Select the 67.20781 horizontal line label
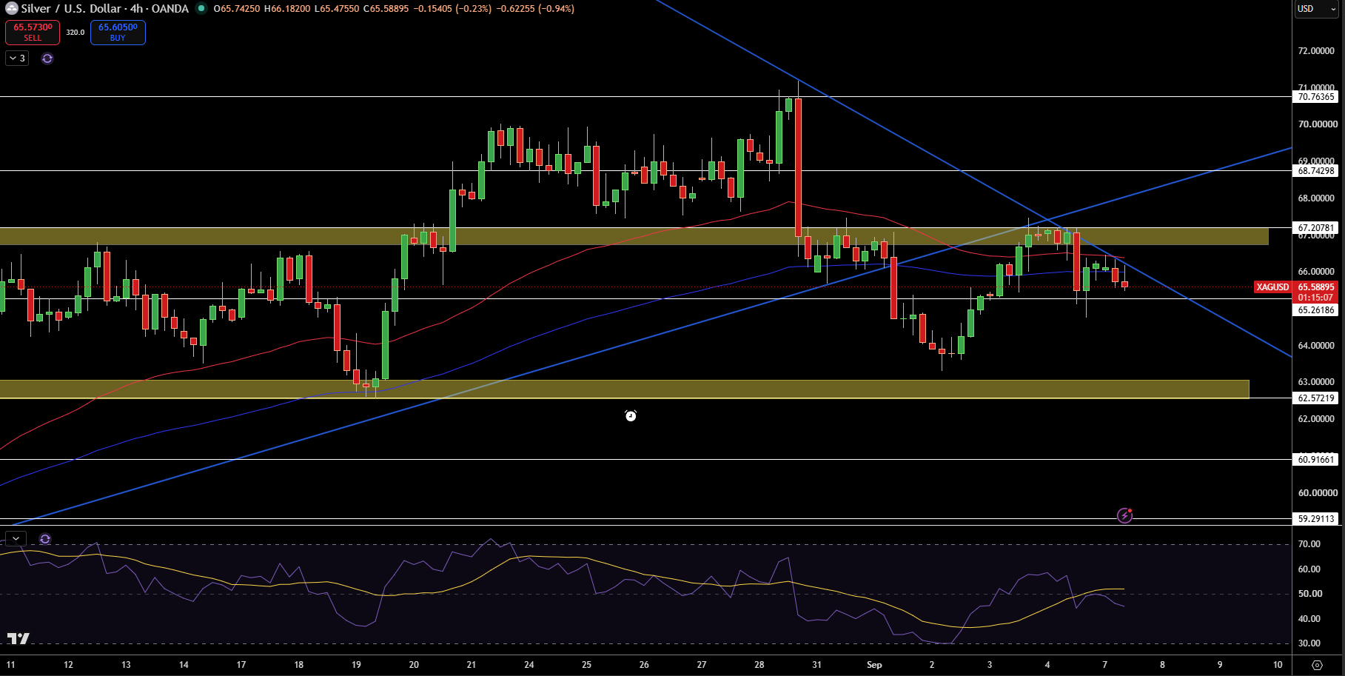The width and height of the screenshot is (1345, 676). pyautogui.click(x=1317, y=228)
